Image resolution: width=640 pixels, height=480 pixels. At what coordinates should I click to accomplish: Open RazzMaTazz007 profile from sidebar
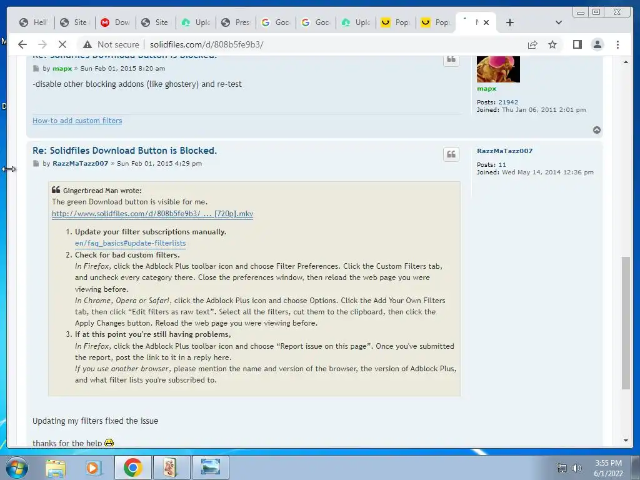point(504,151)
